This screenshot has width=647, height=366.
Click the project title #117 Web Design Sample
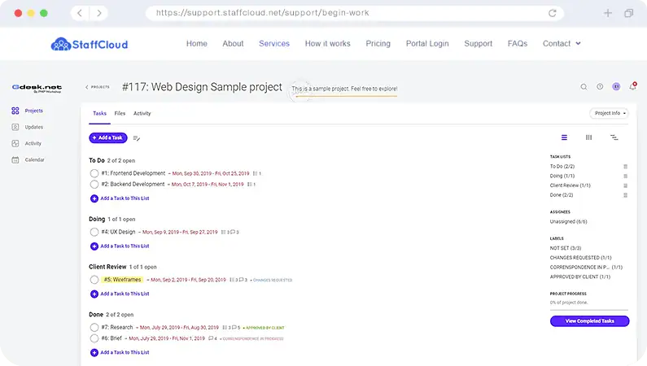[202, 87]
